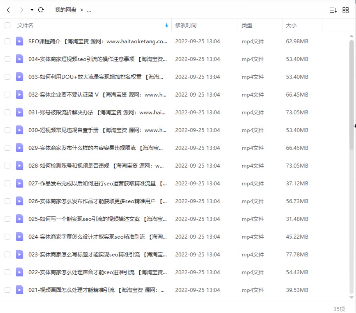Select file 022-实体商家怎么处理声音
This screenshot has height=313, width=356.
click(98, 272)
